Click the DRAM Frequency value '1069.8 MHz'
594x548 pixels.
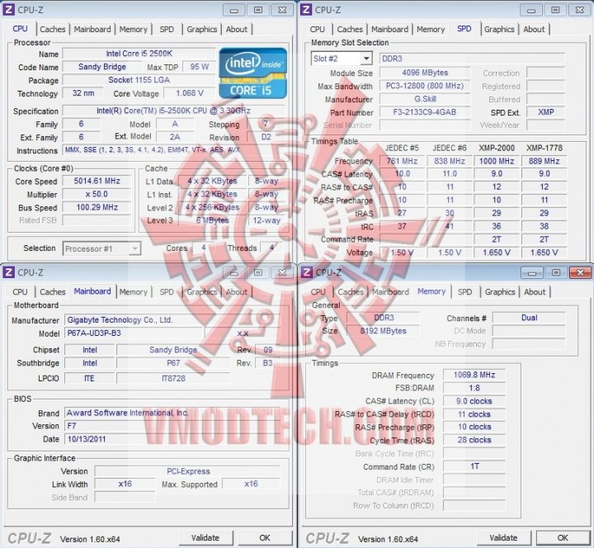474,375
